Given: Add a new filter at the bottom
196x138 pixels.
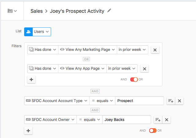Looking at the screenshot, I should click(28, 131).
